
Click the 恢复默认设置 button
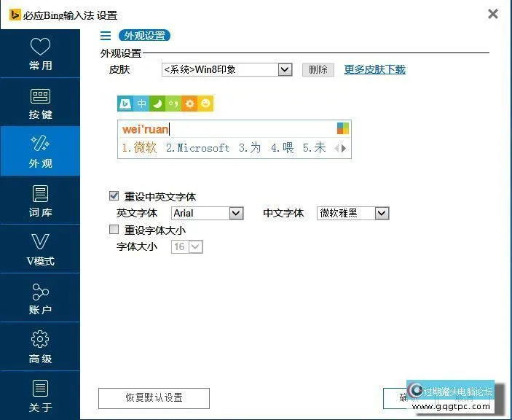154,398
